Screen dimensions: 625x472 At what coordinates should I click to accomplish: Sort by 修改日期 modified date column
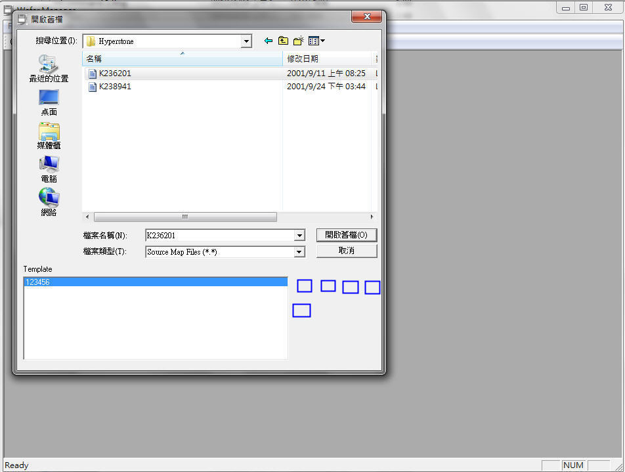327,58
